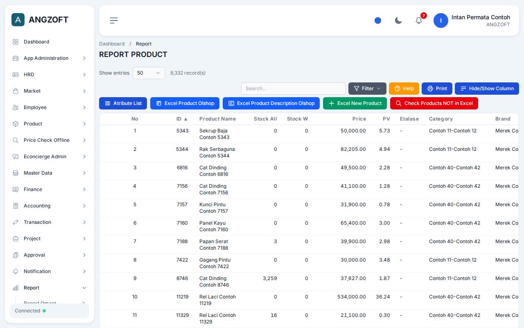
Task: Click Check Products NOT in Excel button
Action: coord(434,103)
